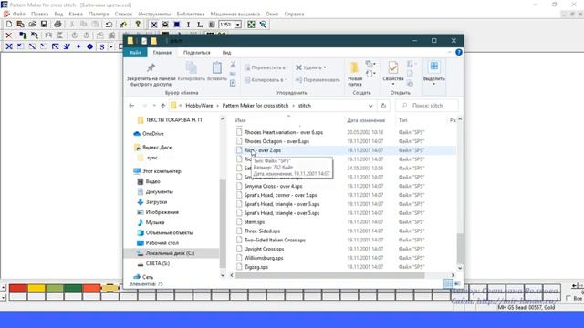Switch to Поделиться tab in Explorer
584x328 pixels.
(x=197, y=53)
